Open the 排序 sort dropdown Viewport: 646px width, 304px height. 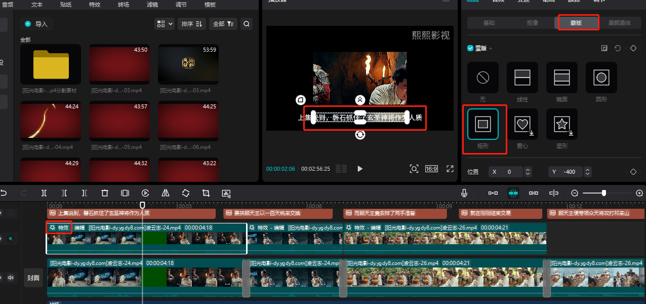pyautogui.click(x=191, y=24)
